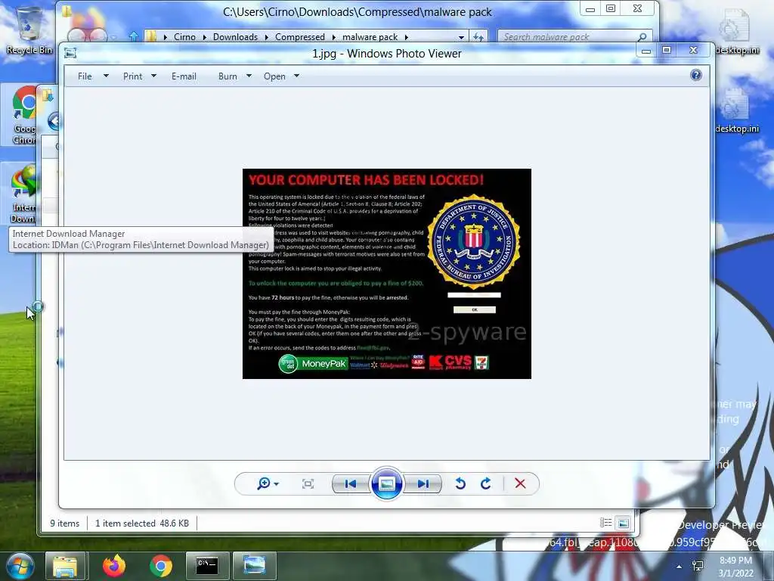This screenshot has width=774, height=581.
Task: Maximize the Photo Viewer window
Action: [x=667, y=50]
